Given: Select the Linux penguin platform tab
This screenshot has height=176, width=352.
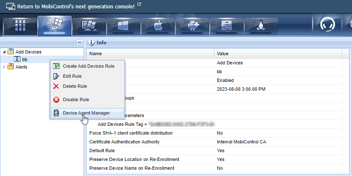Looking at the screenshot, I should pos(261,26).
